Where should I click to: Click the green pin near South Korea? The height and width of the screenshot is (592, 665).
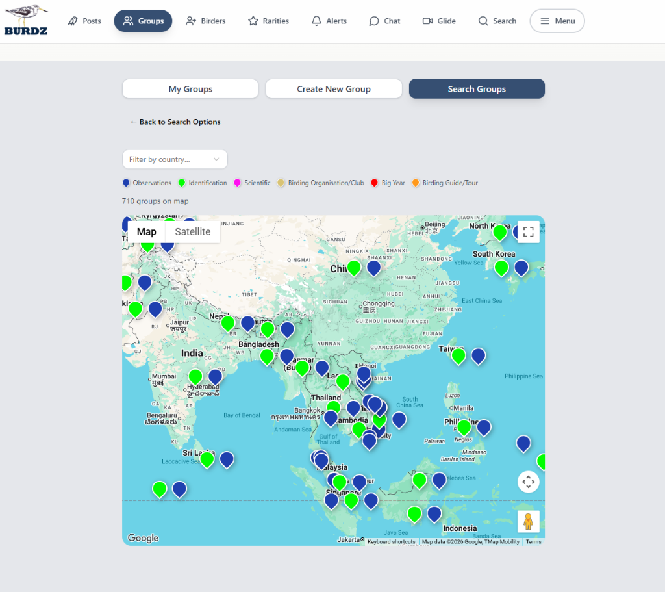[x=501, y=268]
